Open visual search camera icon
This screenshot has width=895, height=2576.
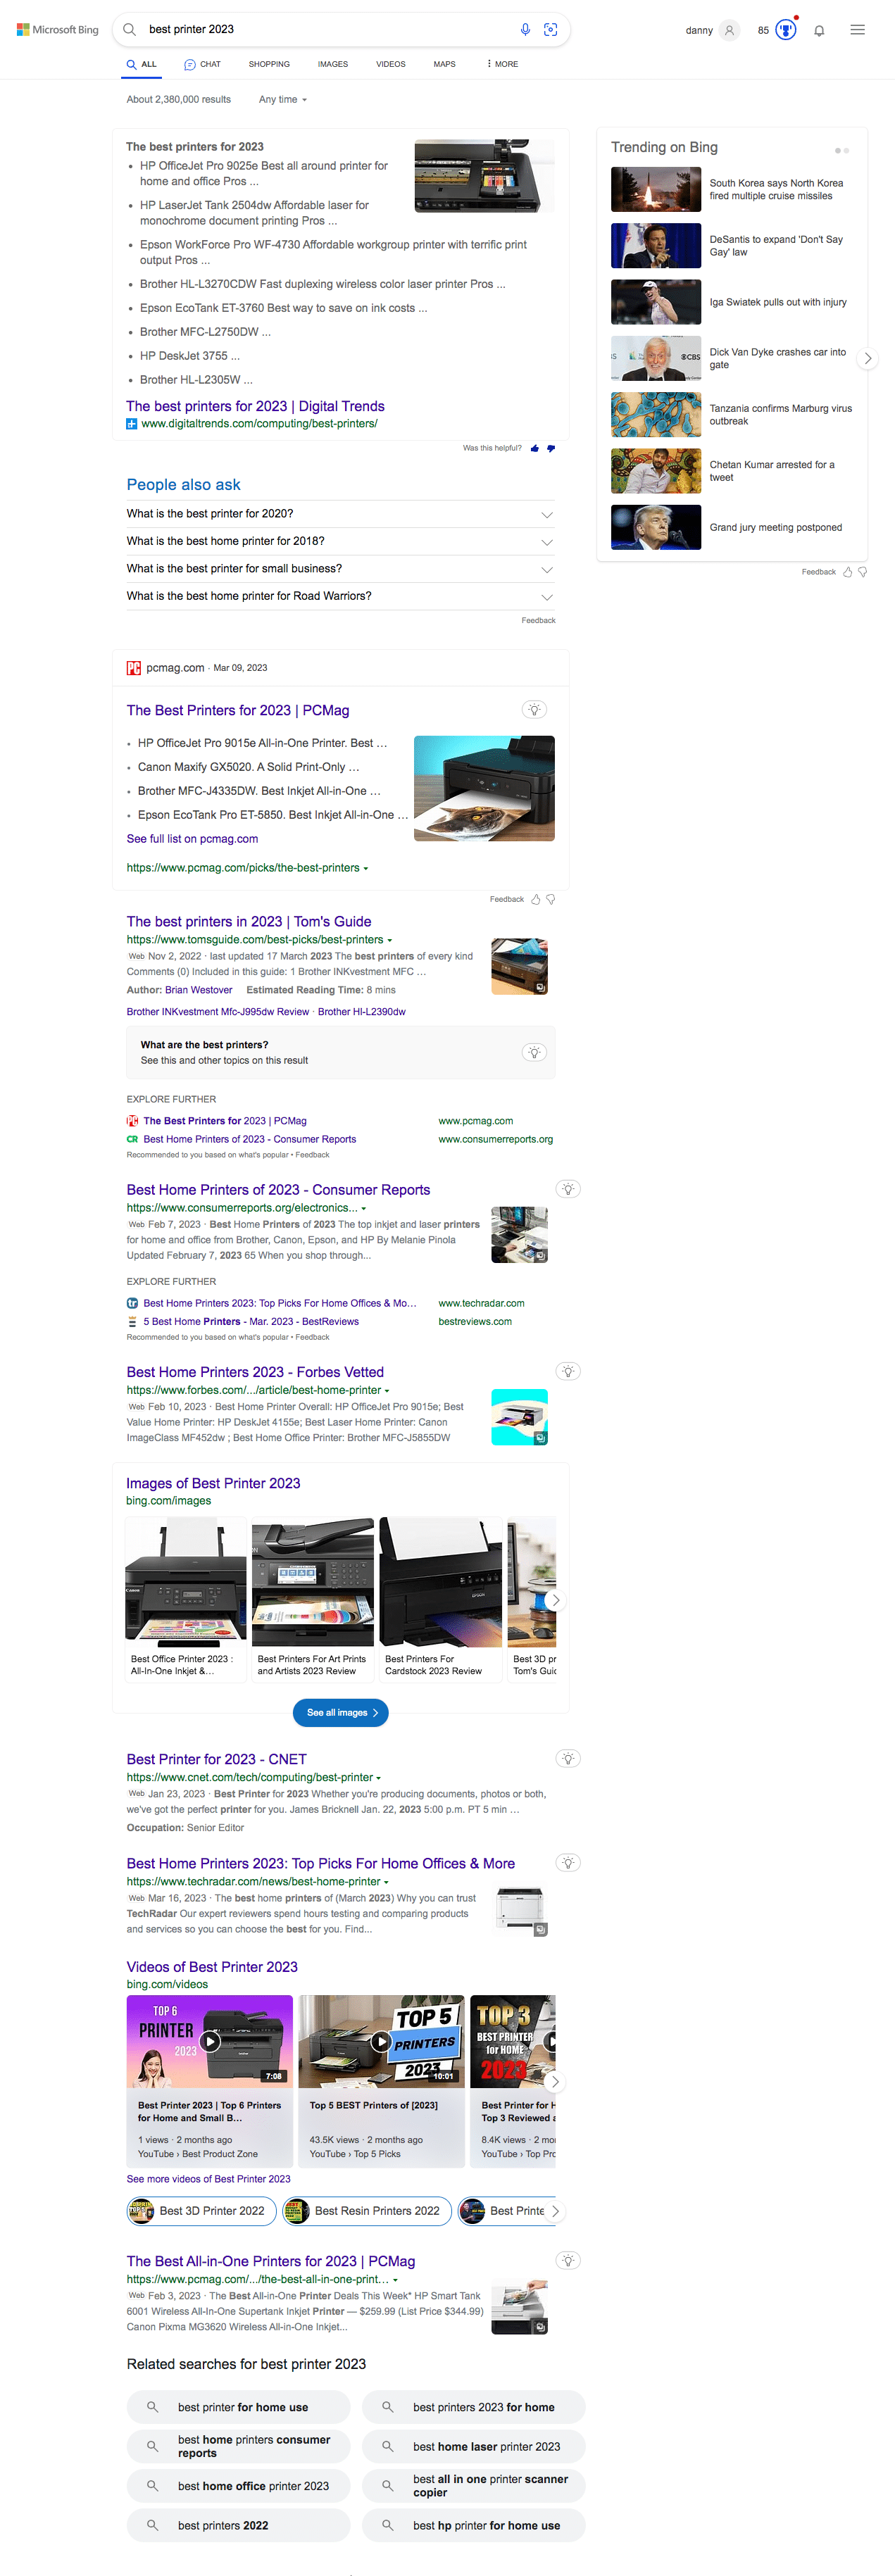[x=550, y=30]
